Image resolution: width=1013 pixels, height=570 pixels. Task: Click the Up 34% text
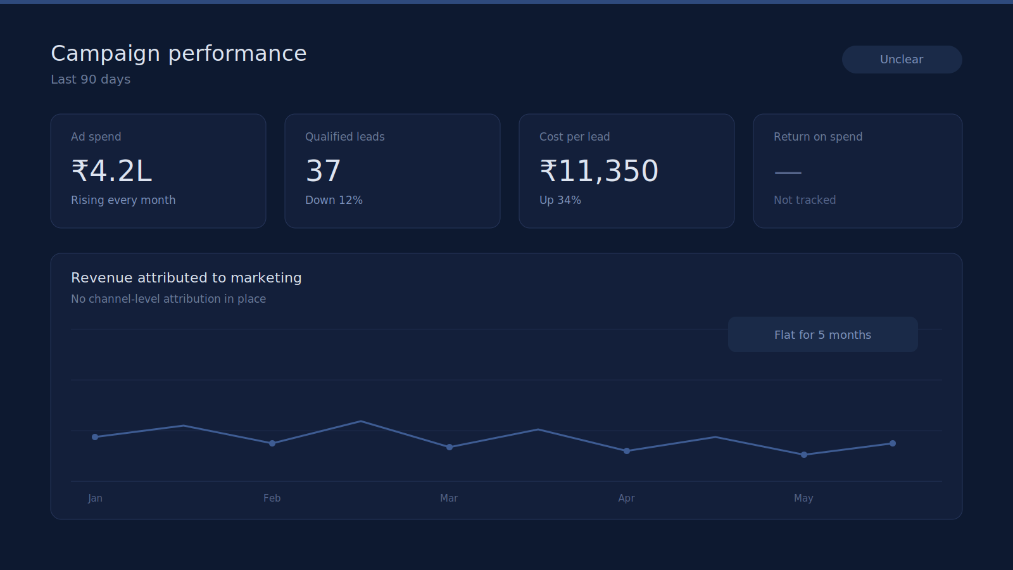click(x=560, y=200)
